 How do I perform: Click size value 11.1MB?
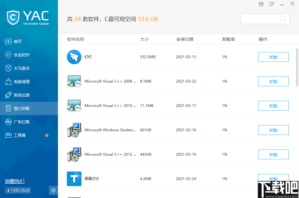coord(147,106)
